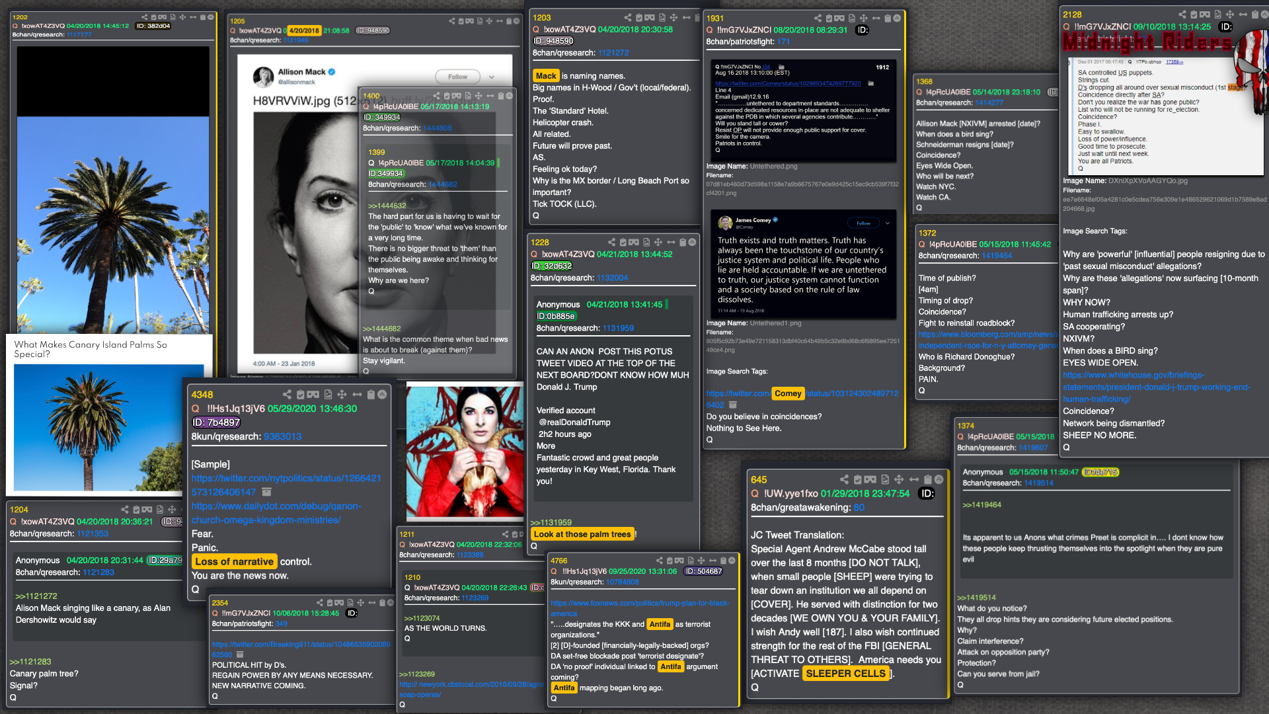Click the 'Loss of narrative' highlight
Screen dimensions: 1269x714
[234, 562]
